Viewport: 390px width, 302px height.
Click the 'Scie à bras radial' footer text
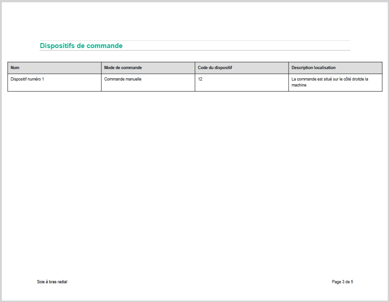click(x=52, y=282)
